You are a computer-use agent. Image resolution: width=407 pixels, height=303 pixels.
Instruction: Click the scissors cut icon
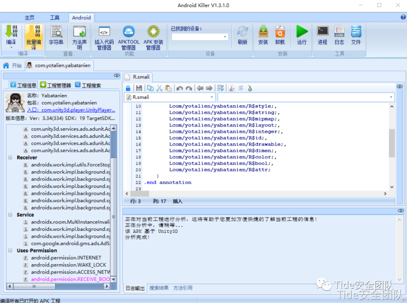point(159,88)
